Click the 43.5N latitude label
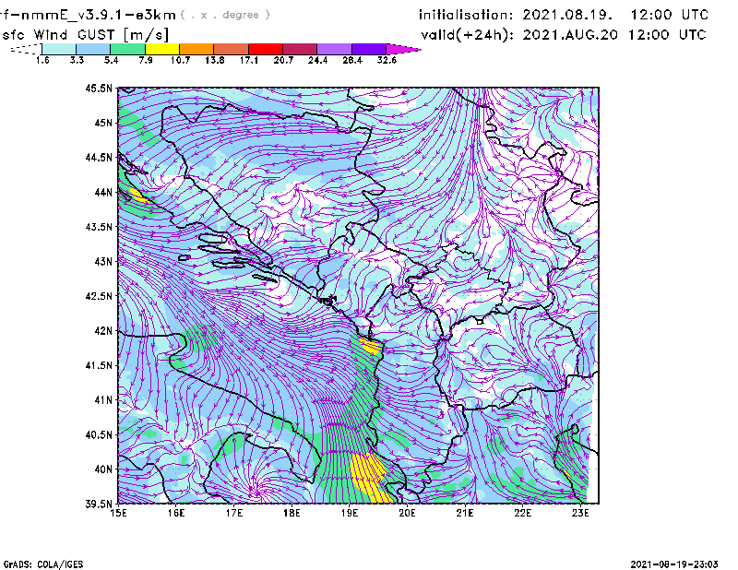 coord(99,227)
